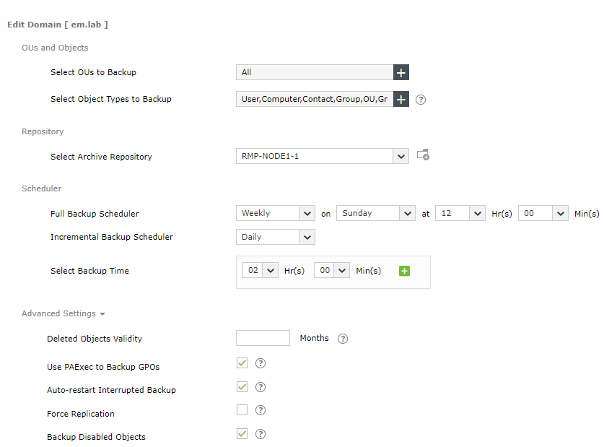Open help for Select Object Types to Backup
This screenshot has width=604, height=447.
421,100
